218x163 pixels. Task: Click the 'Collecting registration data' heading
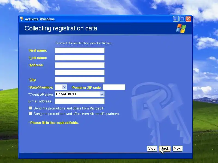click(61, 29)
